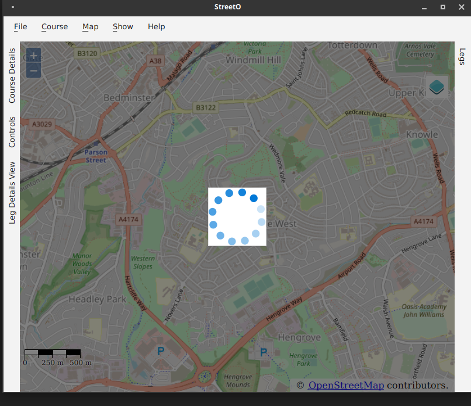Click the zoom in plus button
Viewport: 471px width, 406px height.
click(x=33, y=56)
